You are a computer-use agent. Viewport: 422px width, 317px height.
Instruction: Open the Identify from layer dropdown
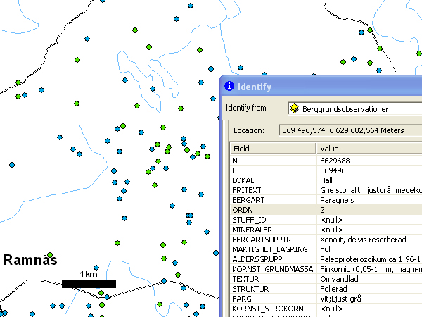[x=354, y=109]
